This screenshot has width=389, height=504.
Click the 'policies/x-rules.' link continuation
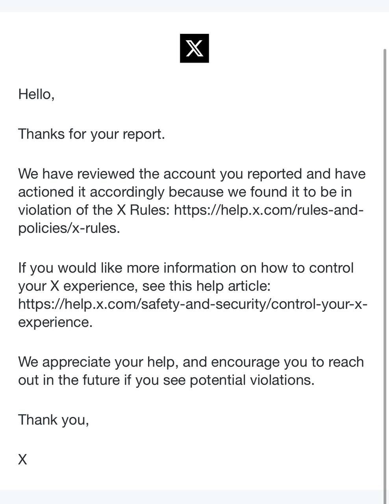[x=69, y=228]
